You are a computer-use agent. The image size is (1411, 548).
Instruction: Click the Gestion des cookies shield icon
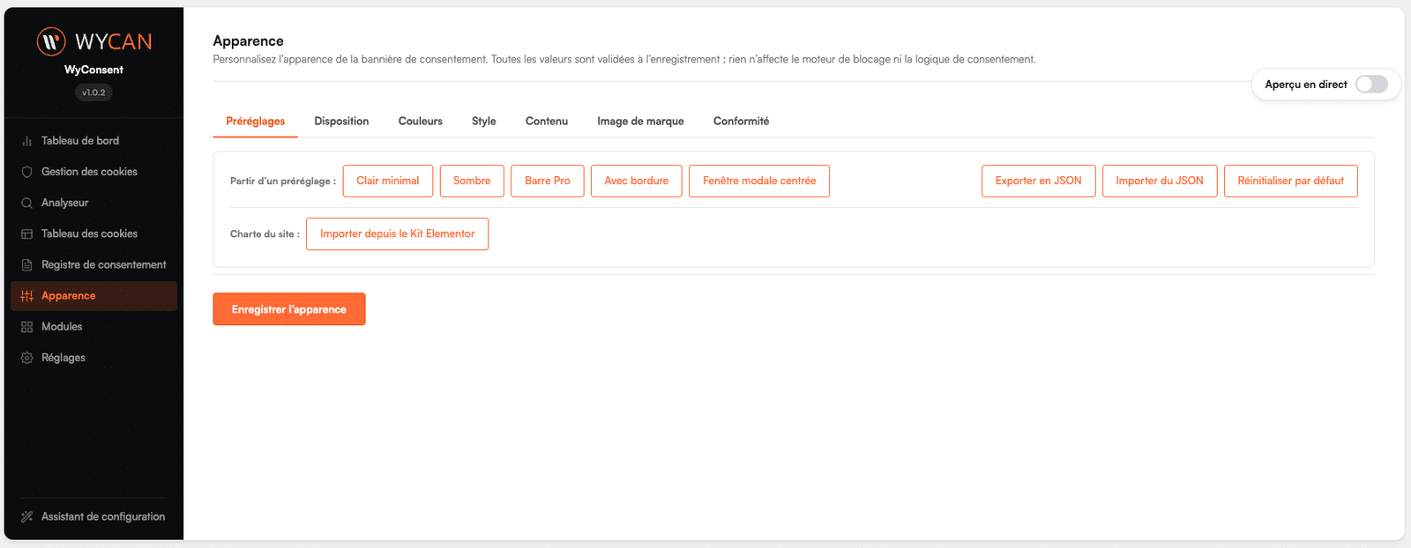pos(27,172)
